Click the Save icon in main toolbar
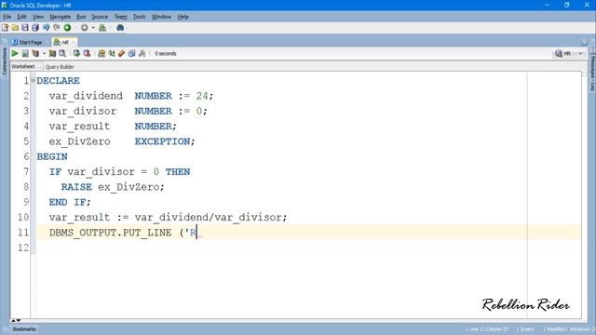 (x=25, y=27)
